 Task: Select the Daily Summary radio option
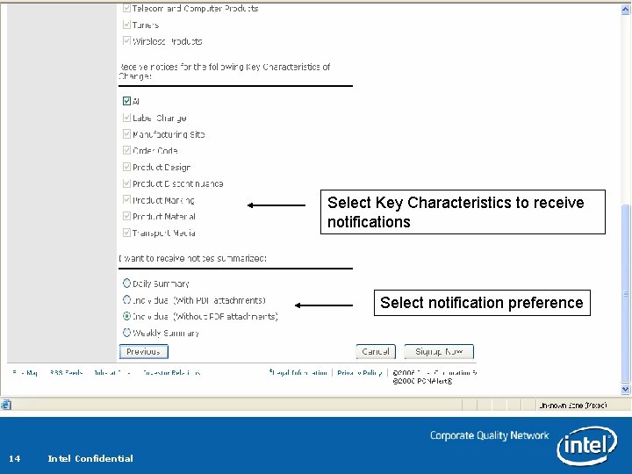click(x=126, y=284)
